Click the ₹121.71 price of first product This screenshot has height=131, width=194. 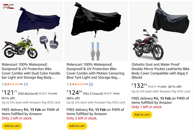point(9,93)
